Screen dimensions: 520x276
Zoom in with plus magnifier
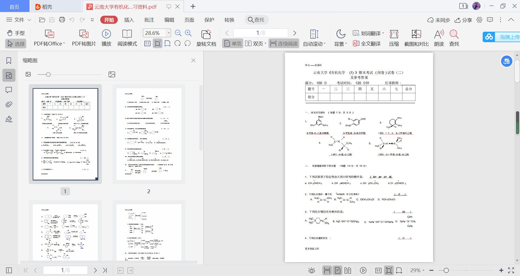188,33
